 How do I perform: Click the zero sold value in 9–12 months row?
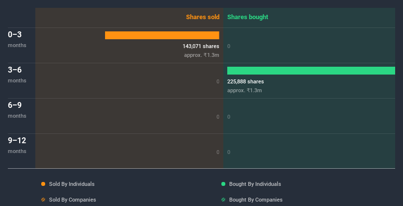(217, 152)
